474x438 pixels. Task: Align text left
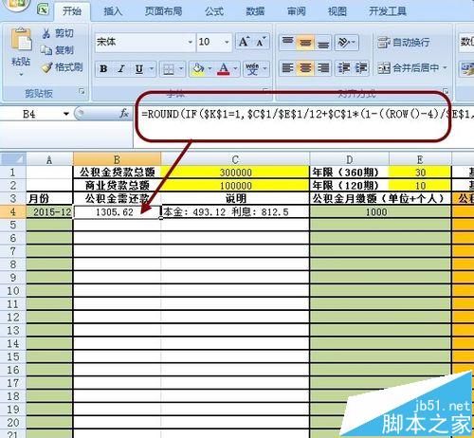[x=287, y=68]
